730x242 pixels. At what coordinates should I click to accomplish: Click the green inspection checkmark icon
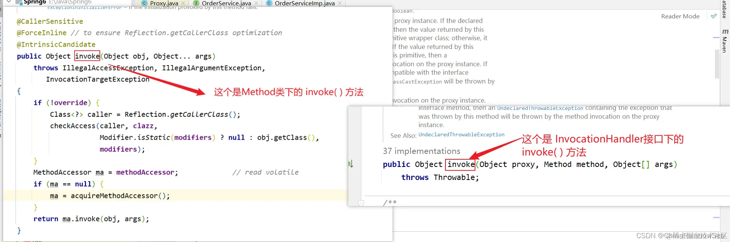pyautogui.click(x=713, y=16)
